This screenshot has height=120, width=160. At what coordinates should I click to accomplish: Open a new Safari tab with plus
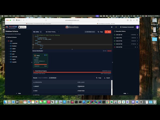point(134,20)
